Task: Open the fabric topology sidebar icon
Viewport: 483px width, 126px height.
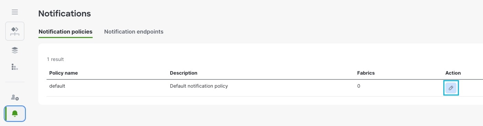Action: (x=15, y=31)
